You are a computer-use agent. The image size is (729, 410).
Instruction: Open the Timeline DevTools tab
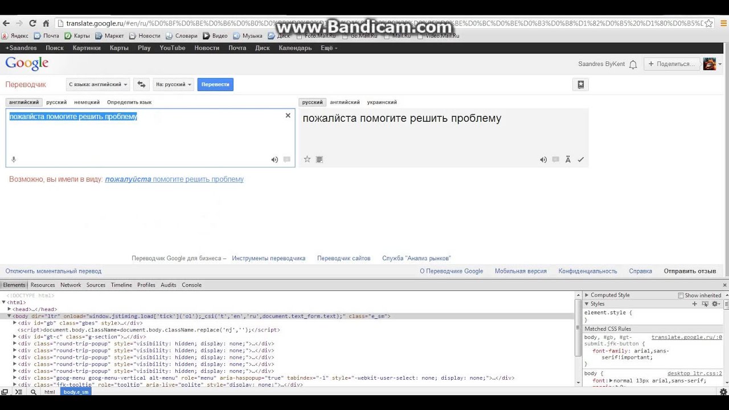(x=121, y=285)
